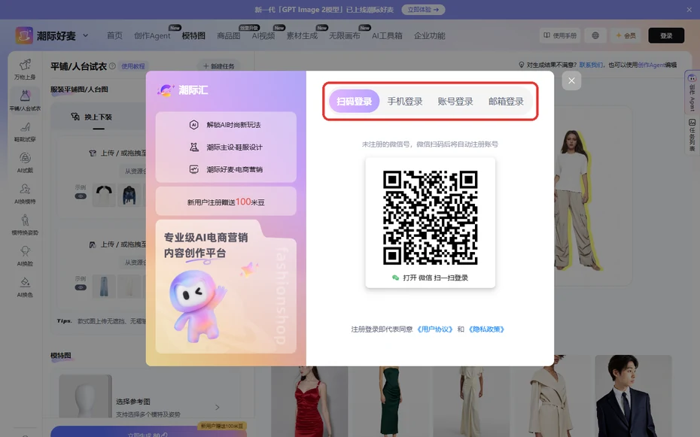Select AI换模特 sidebar tool

[25, 194]
